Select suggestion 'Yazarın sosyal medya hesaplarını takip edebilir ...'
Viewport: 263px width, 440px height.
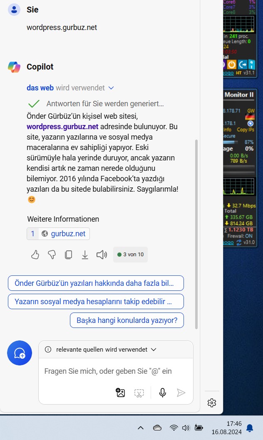(x=96, y=301)
